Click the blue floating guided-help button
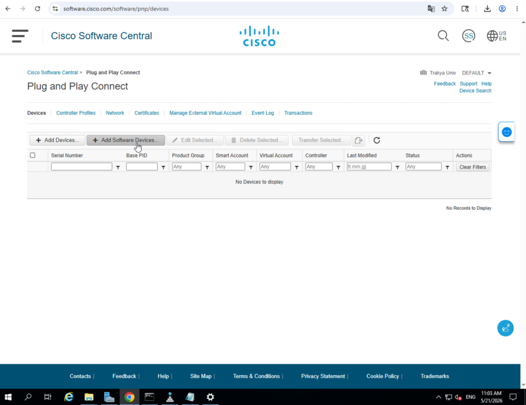This screenshot has width=526, height=405. (x=505, y=328)
